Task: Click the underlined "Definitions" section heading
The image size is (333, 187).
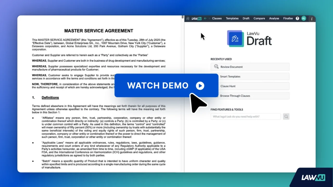Action: (x=50, y=97)
